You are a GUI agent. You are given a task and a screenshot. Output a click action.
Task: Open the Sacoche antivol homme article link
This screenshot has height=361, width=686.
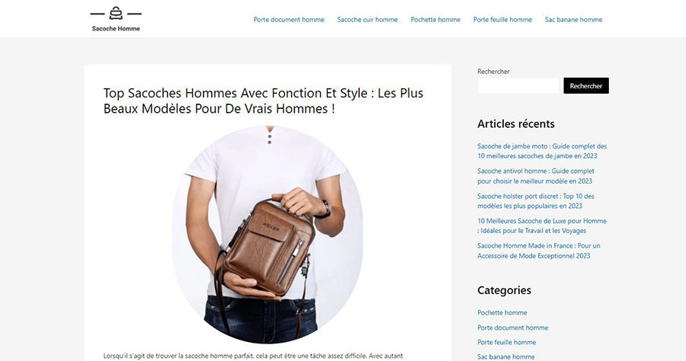coord(536,176)
